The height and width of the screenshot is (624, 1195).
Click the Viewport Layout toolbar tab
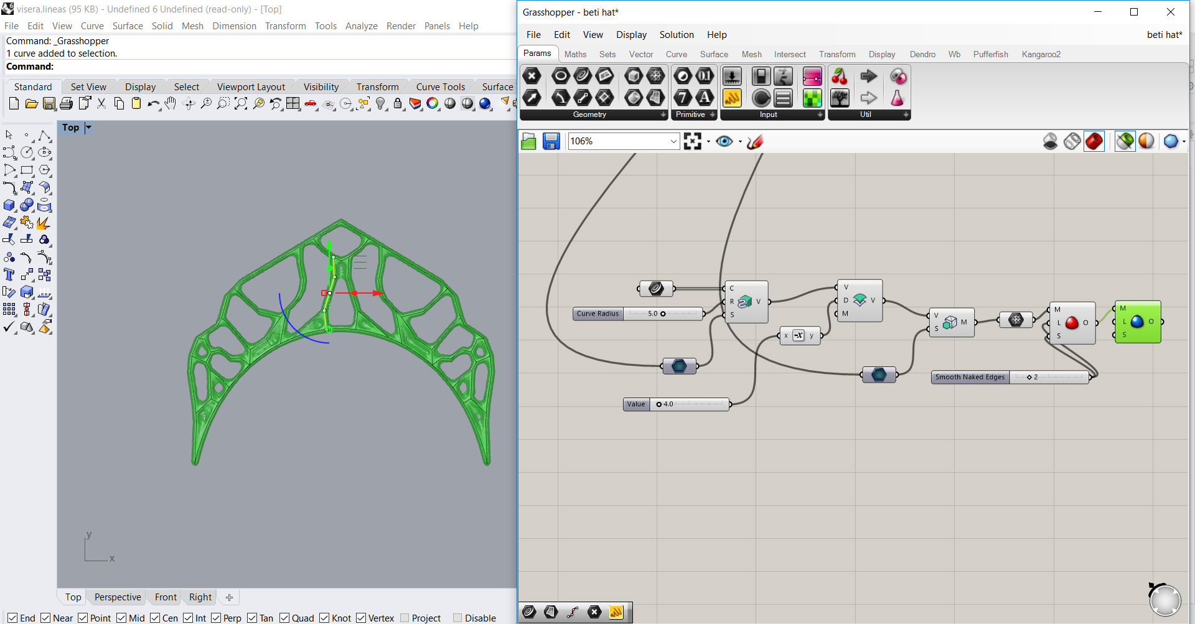point(251,86)
